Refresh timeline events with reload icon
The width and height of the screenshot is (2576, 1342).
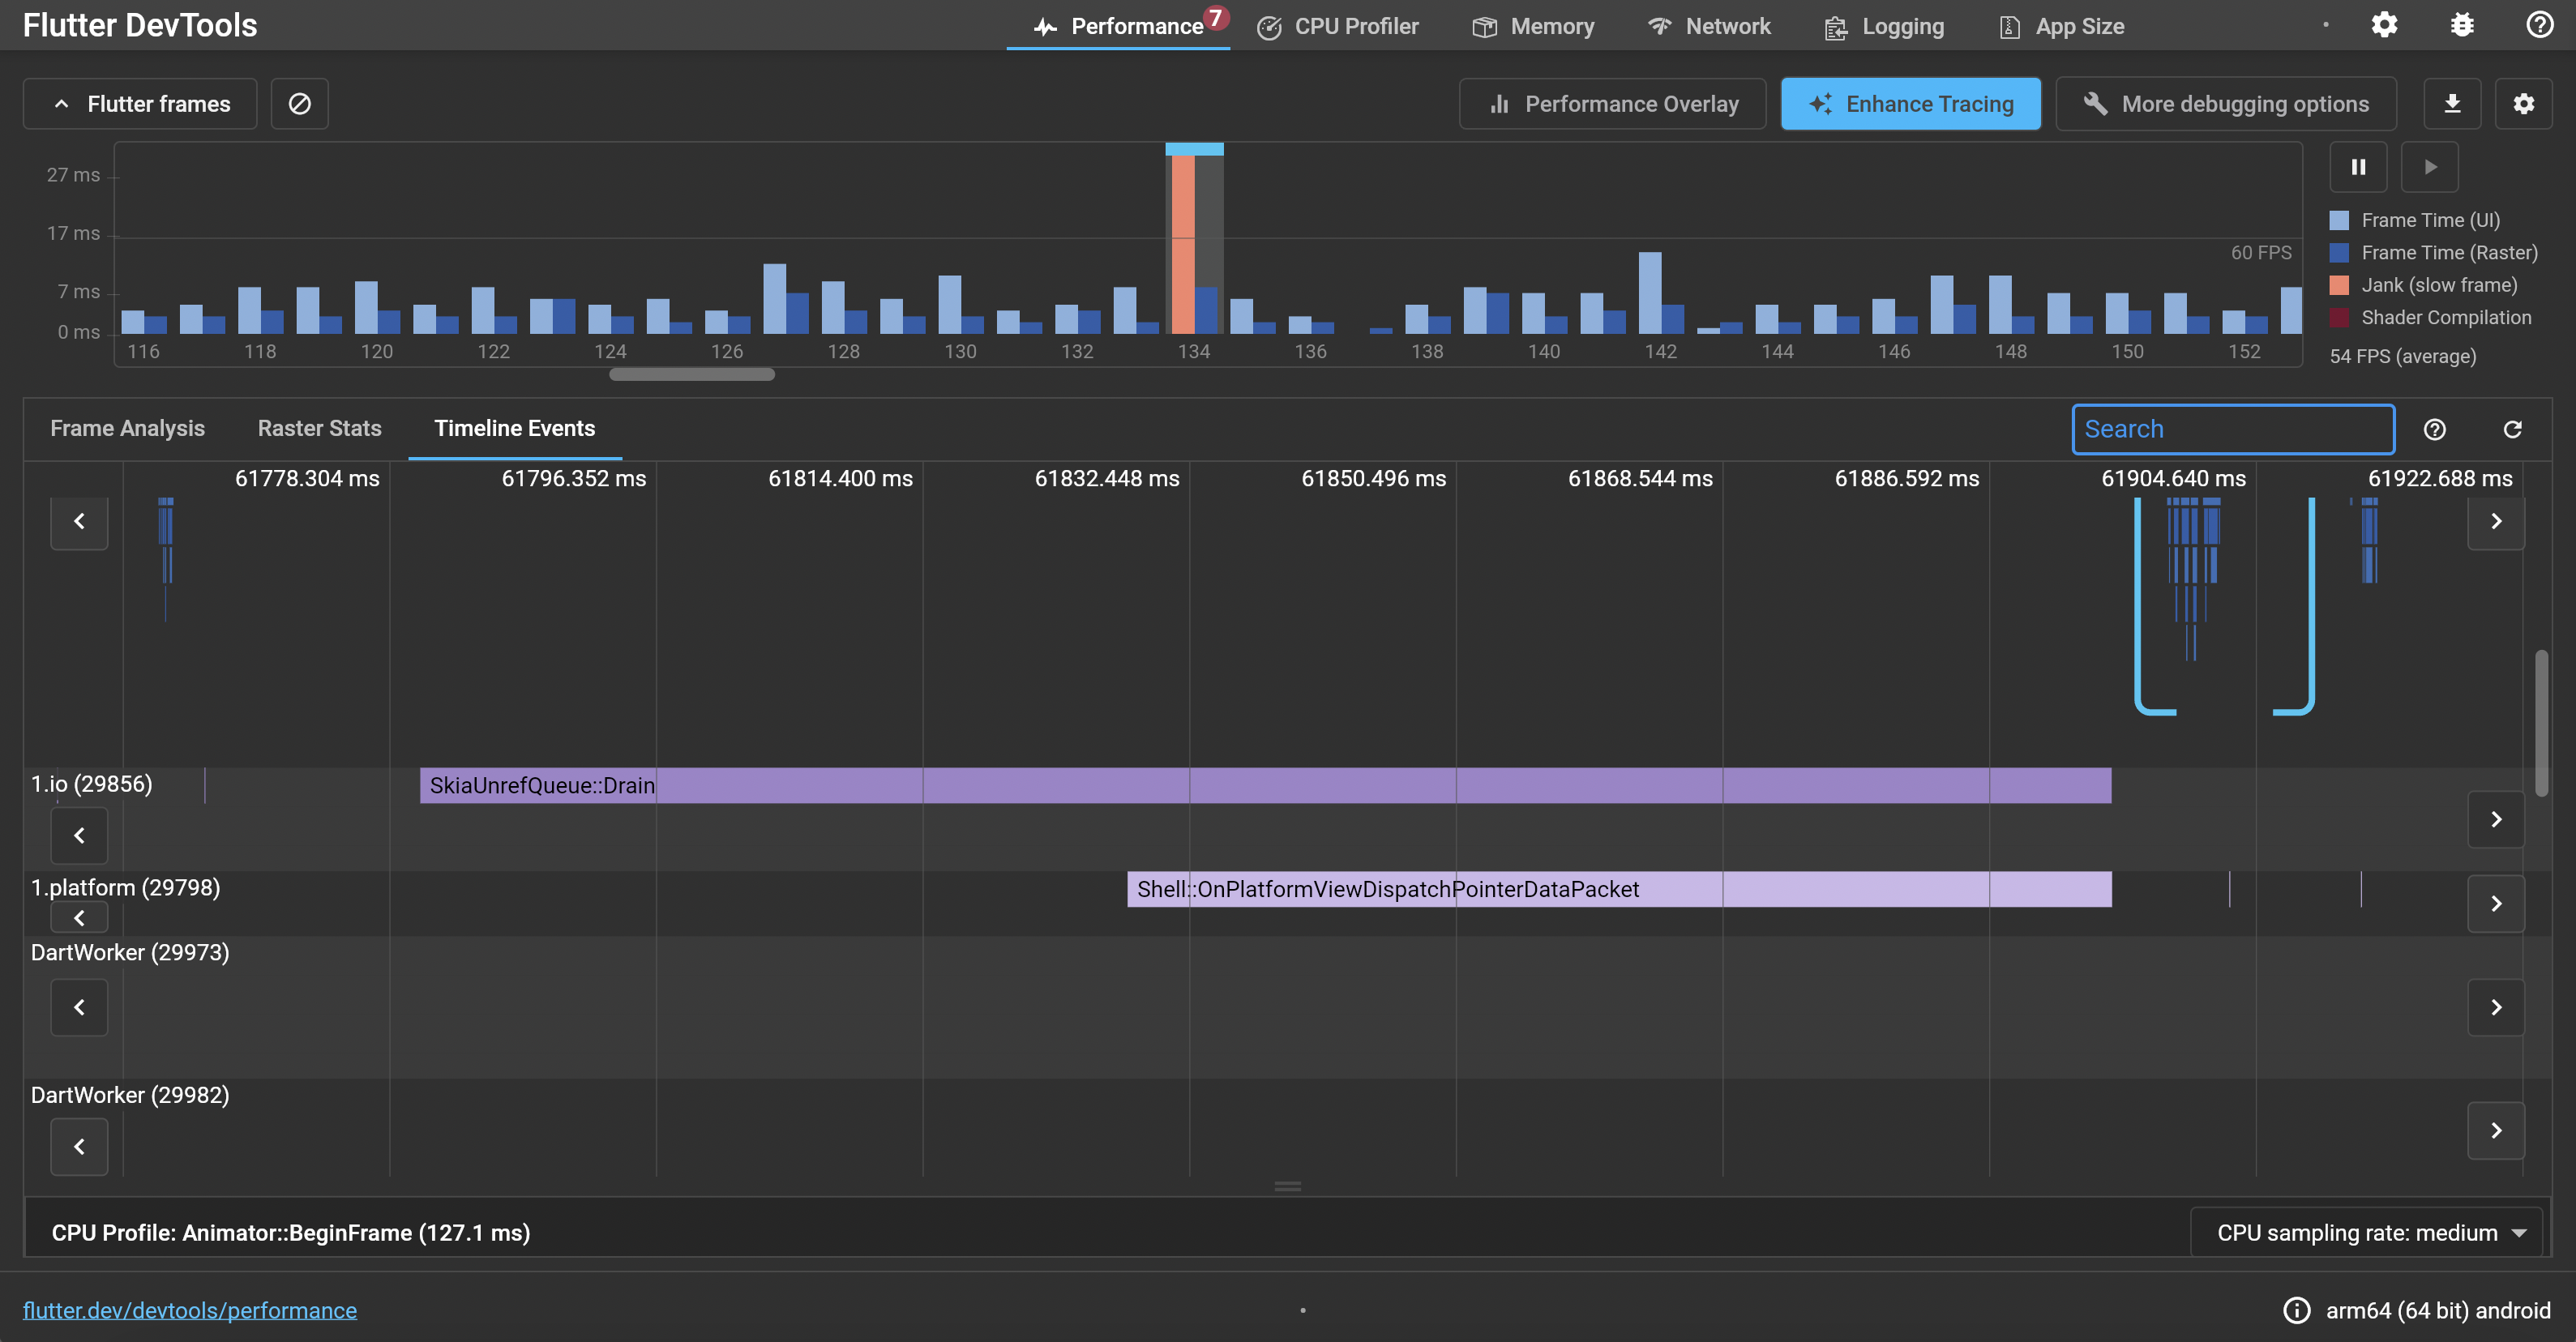click(2512, 429)
